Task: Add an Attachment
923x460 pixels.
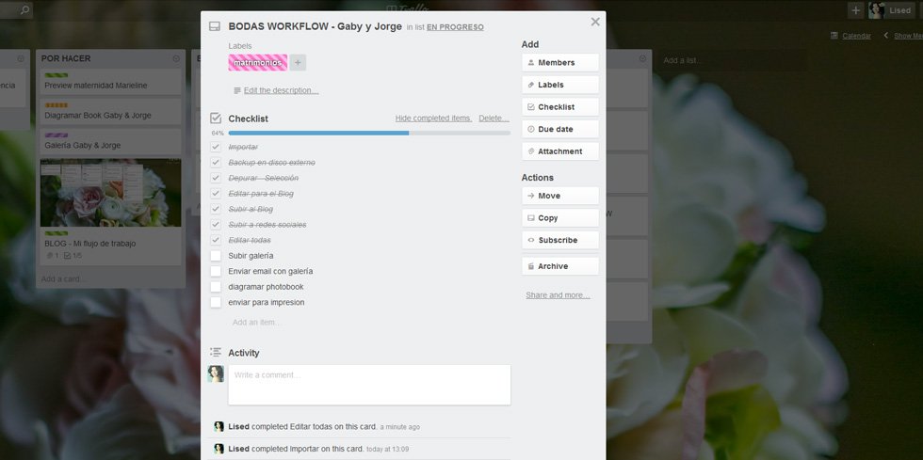Action: [x=559, y=151]
